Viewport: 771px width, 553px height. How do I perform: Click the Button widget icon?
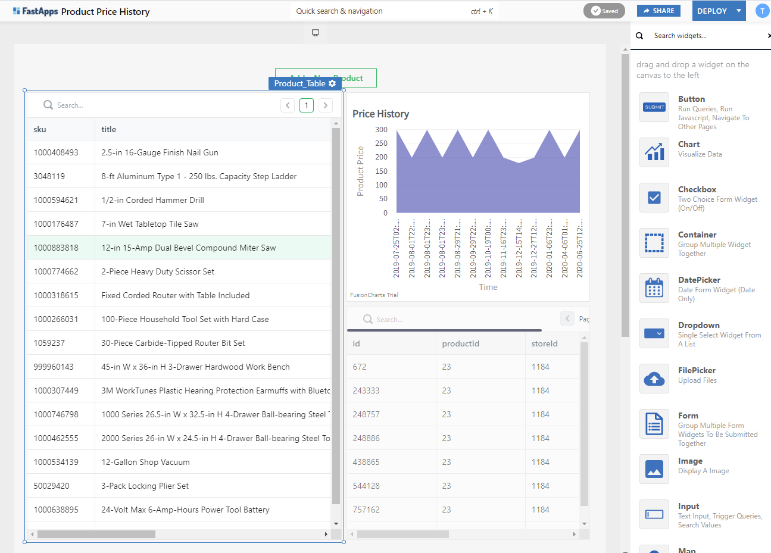pyautogui.click(x=654, y=107)
